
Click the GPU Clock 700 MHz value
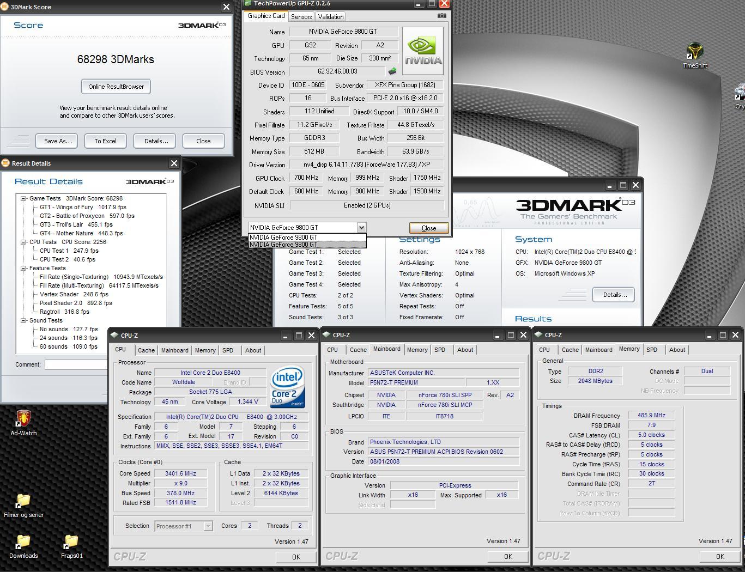306,178
